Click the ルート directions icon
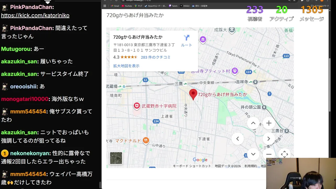 187,38
